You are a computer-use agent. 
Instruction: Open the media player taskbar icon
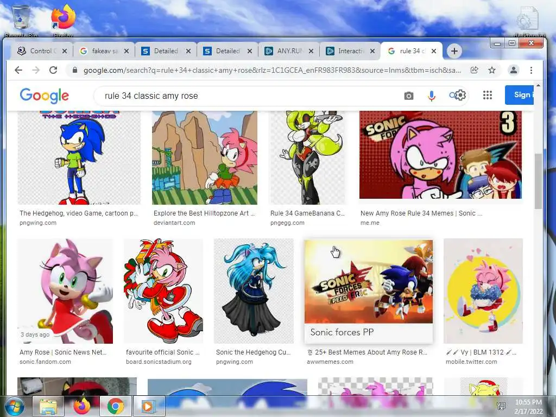[x=149, y=406]
